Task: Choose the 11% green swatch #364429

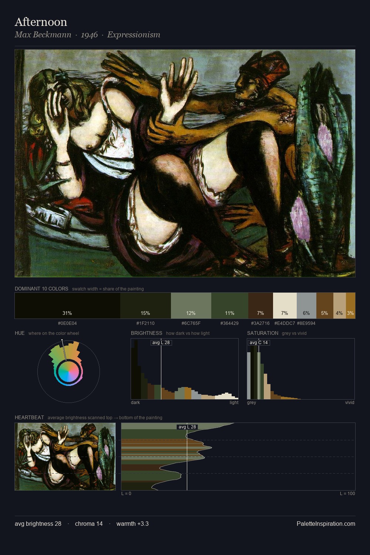Action: coord(230,306)
